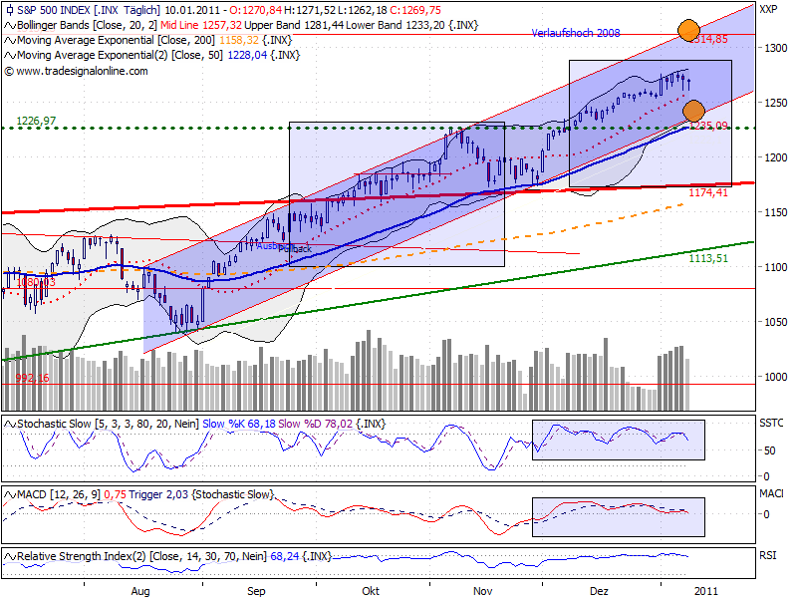Click the indicator icon next to MACD
797x598 pixels.
click(10, 493)
